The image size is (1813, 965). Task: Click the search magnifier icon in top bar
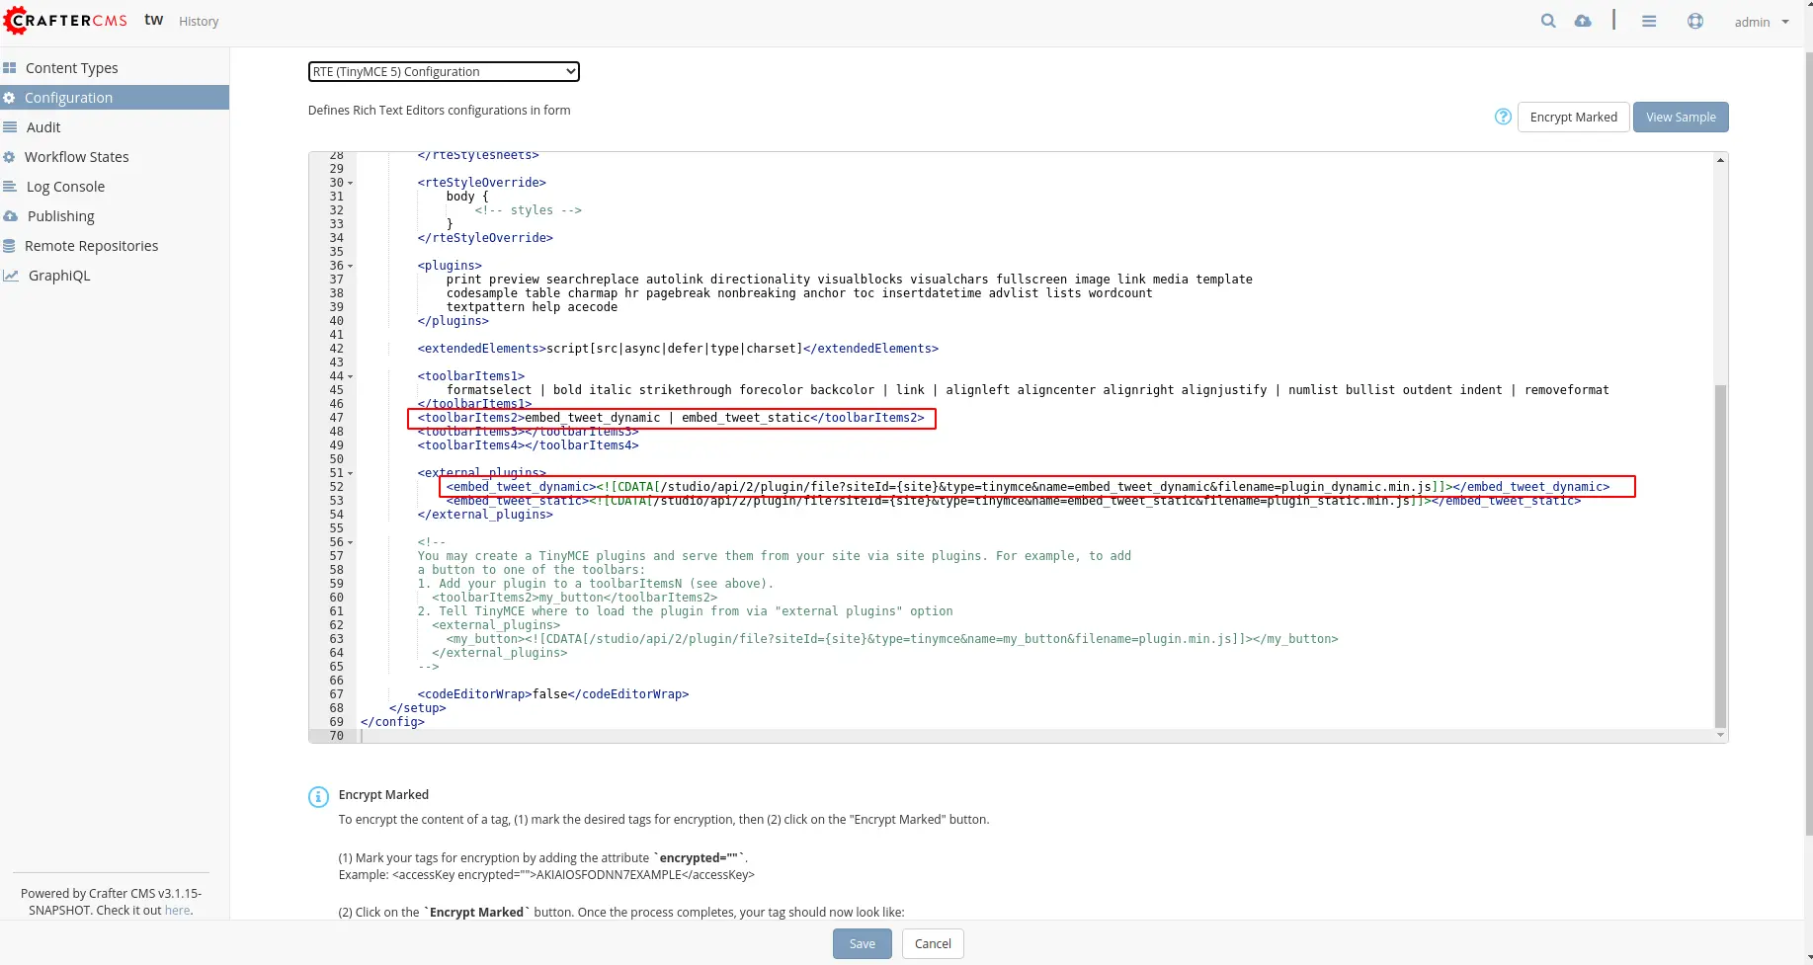pyautogui.click(x=1548, y=21)
